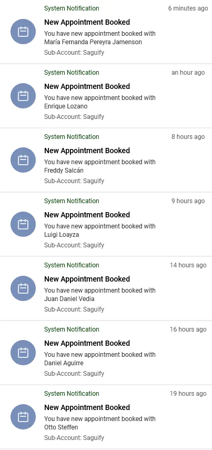Image resolution: width=212 pixels, height=450 pixels.
Task: Open New Appointment Booked title for Enrique Lozano
Action: (x=87, y=86)
